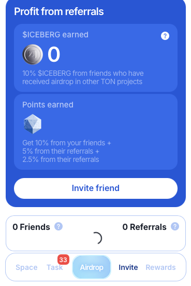Go to the Task tab

[55, 267]
